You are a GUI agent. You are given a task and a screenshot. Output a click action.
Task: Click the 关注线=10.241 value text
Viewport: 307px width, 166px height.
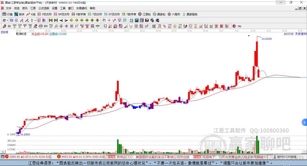coord(40,34)
